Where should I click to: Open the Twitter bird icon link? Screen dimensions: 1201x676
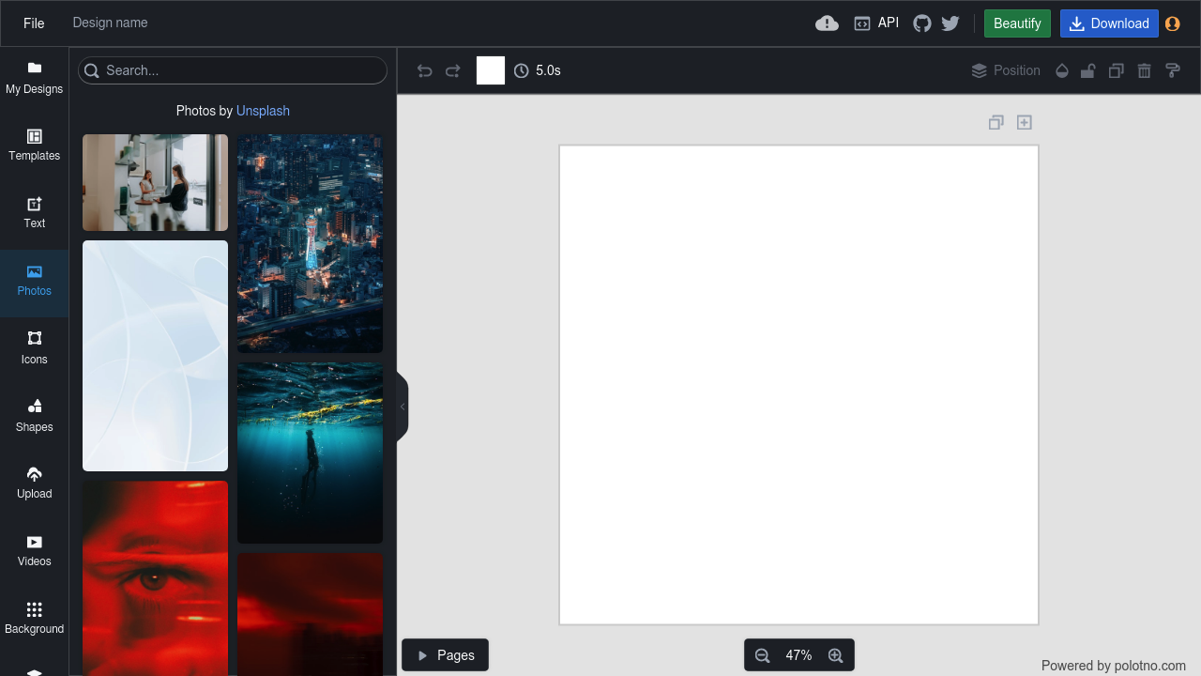point(950,23)
